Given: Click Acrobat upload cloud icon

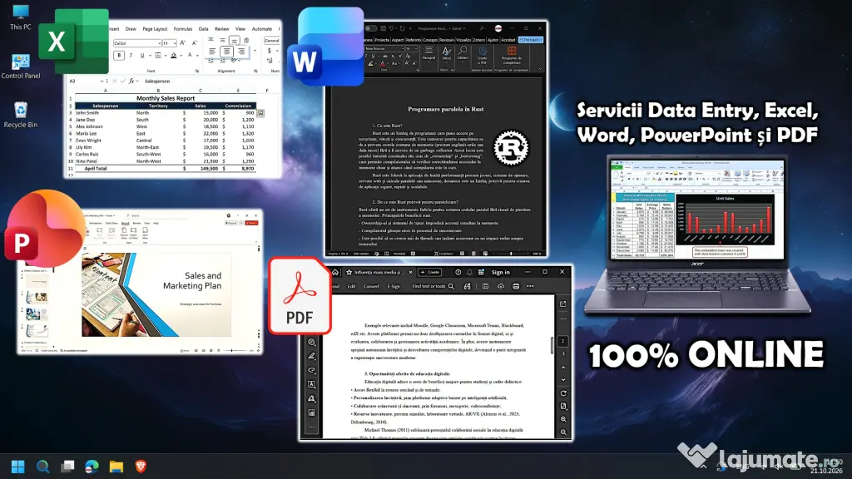Looking at the screenshot, I should [x=500, y=286].
